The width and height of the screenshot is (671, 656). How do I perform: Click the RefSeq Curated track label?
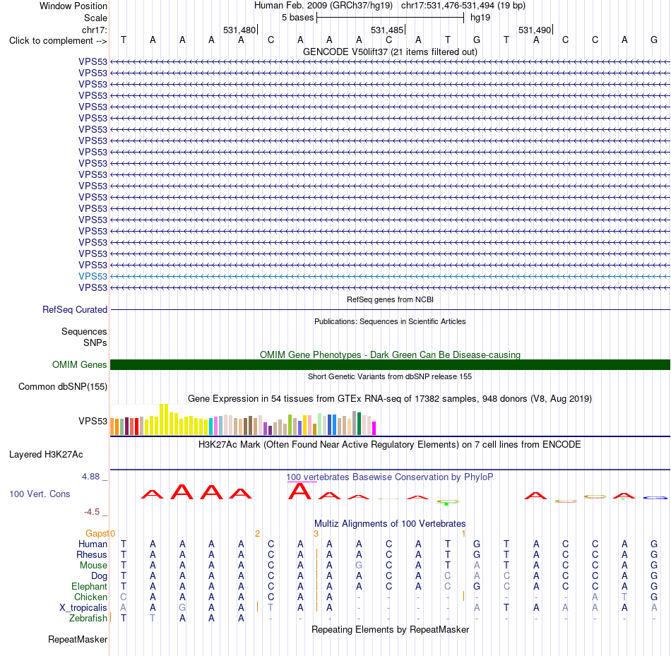(75, 309)
